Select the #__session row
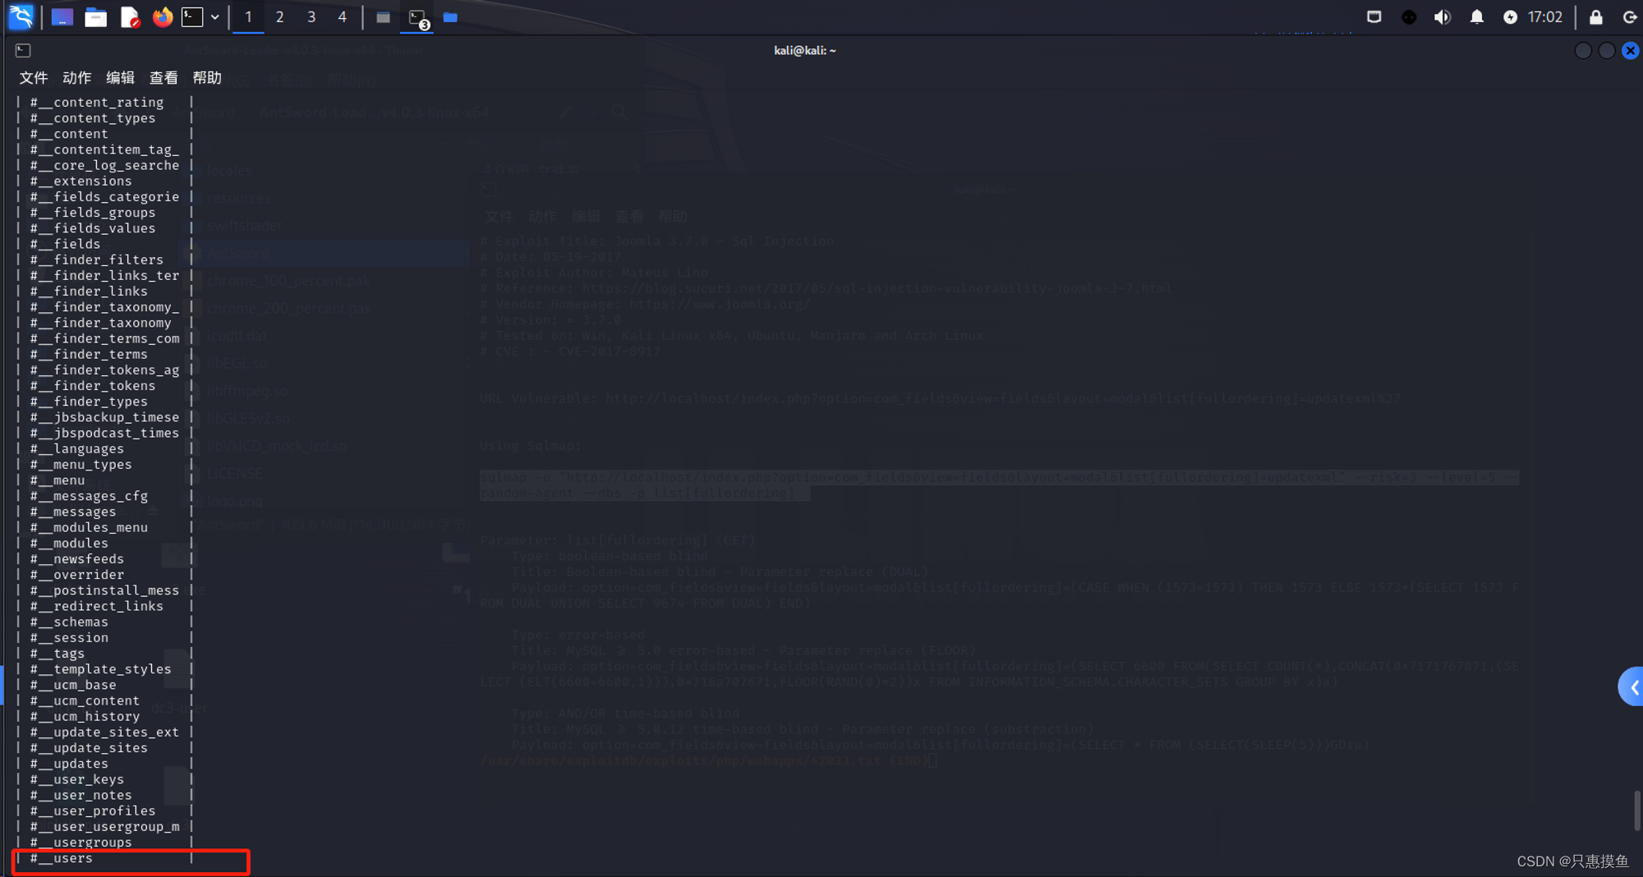Viewport: 1643px width, 877px height. coord(105,637)
